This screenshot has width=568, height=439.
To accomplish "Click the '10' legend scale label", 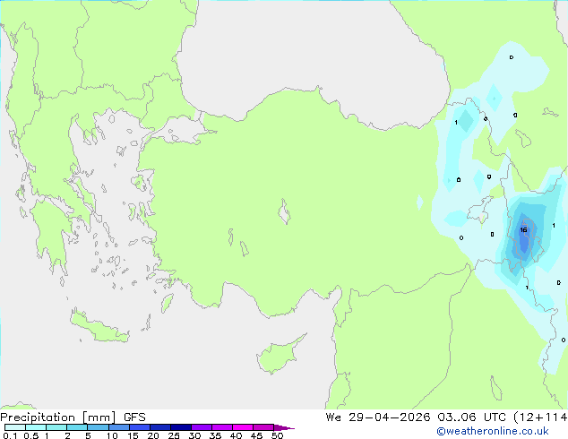I will coord(112,435).
